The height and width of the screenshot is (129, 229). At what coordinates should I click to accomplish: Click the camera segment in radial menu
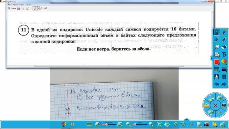pyautogui.click(x=224, y=105)
